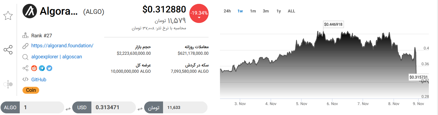Click the swap arrows between USD and Toman
The height and width of the screenshot is (115, 438).
pos(140,109)
